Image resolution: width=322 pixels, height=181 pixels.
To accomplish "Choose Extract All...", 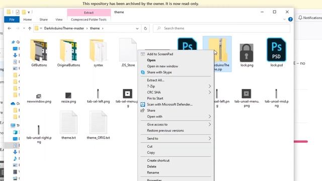I will [176, 80].
